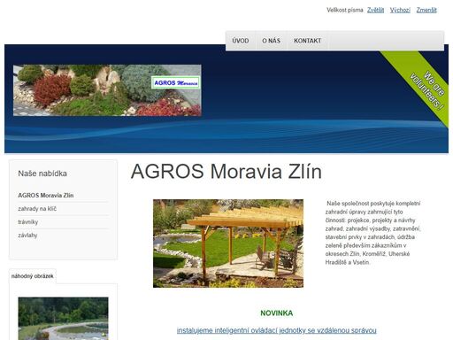Click the Zmenšit font size link
Image resolution: width=453 pixels, height=340 pixels.
[x=426, y=10]
